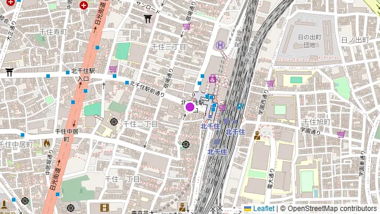
Task: Click the 学園西通り street label
Action: coord(263,103)
